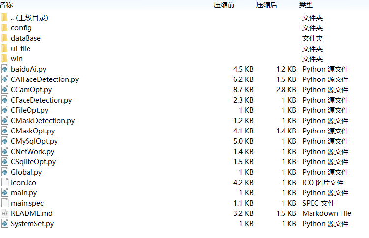Select the file name CMySqlOpt.py
This screenshot has height=238, width=369.
coord(34,141)
